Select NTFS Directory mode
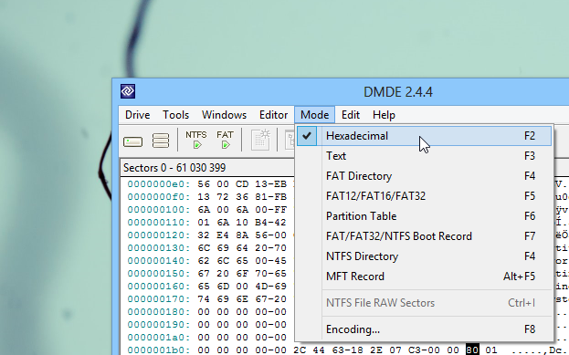This screenshot has height=355, width=569. pyautogui.click(x=424, y=256)
